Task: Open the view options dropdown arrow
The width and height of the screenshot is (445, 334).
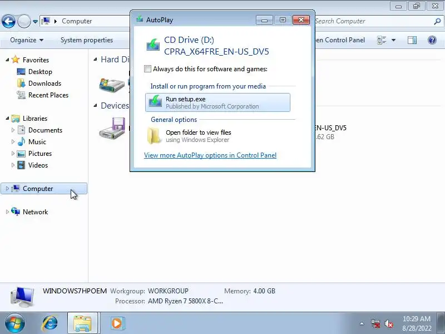Action: [x=394, y=40]
